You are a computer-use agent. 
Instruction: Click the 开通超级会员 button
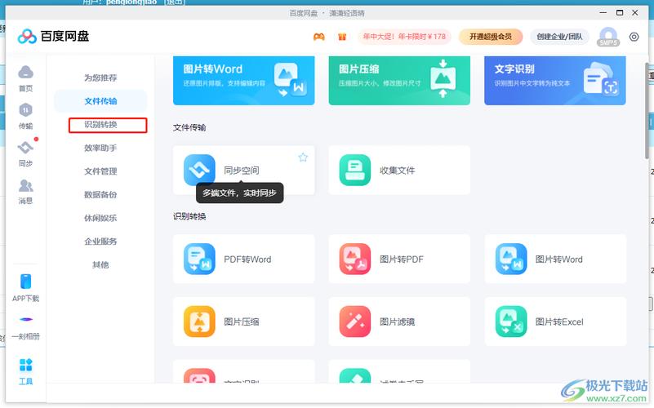[491, 37]
